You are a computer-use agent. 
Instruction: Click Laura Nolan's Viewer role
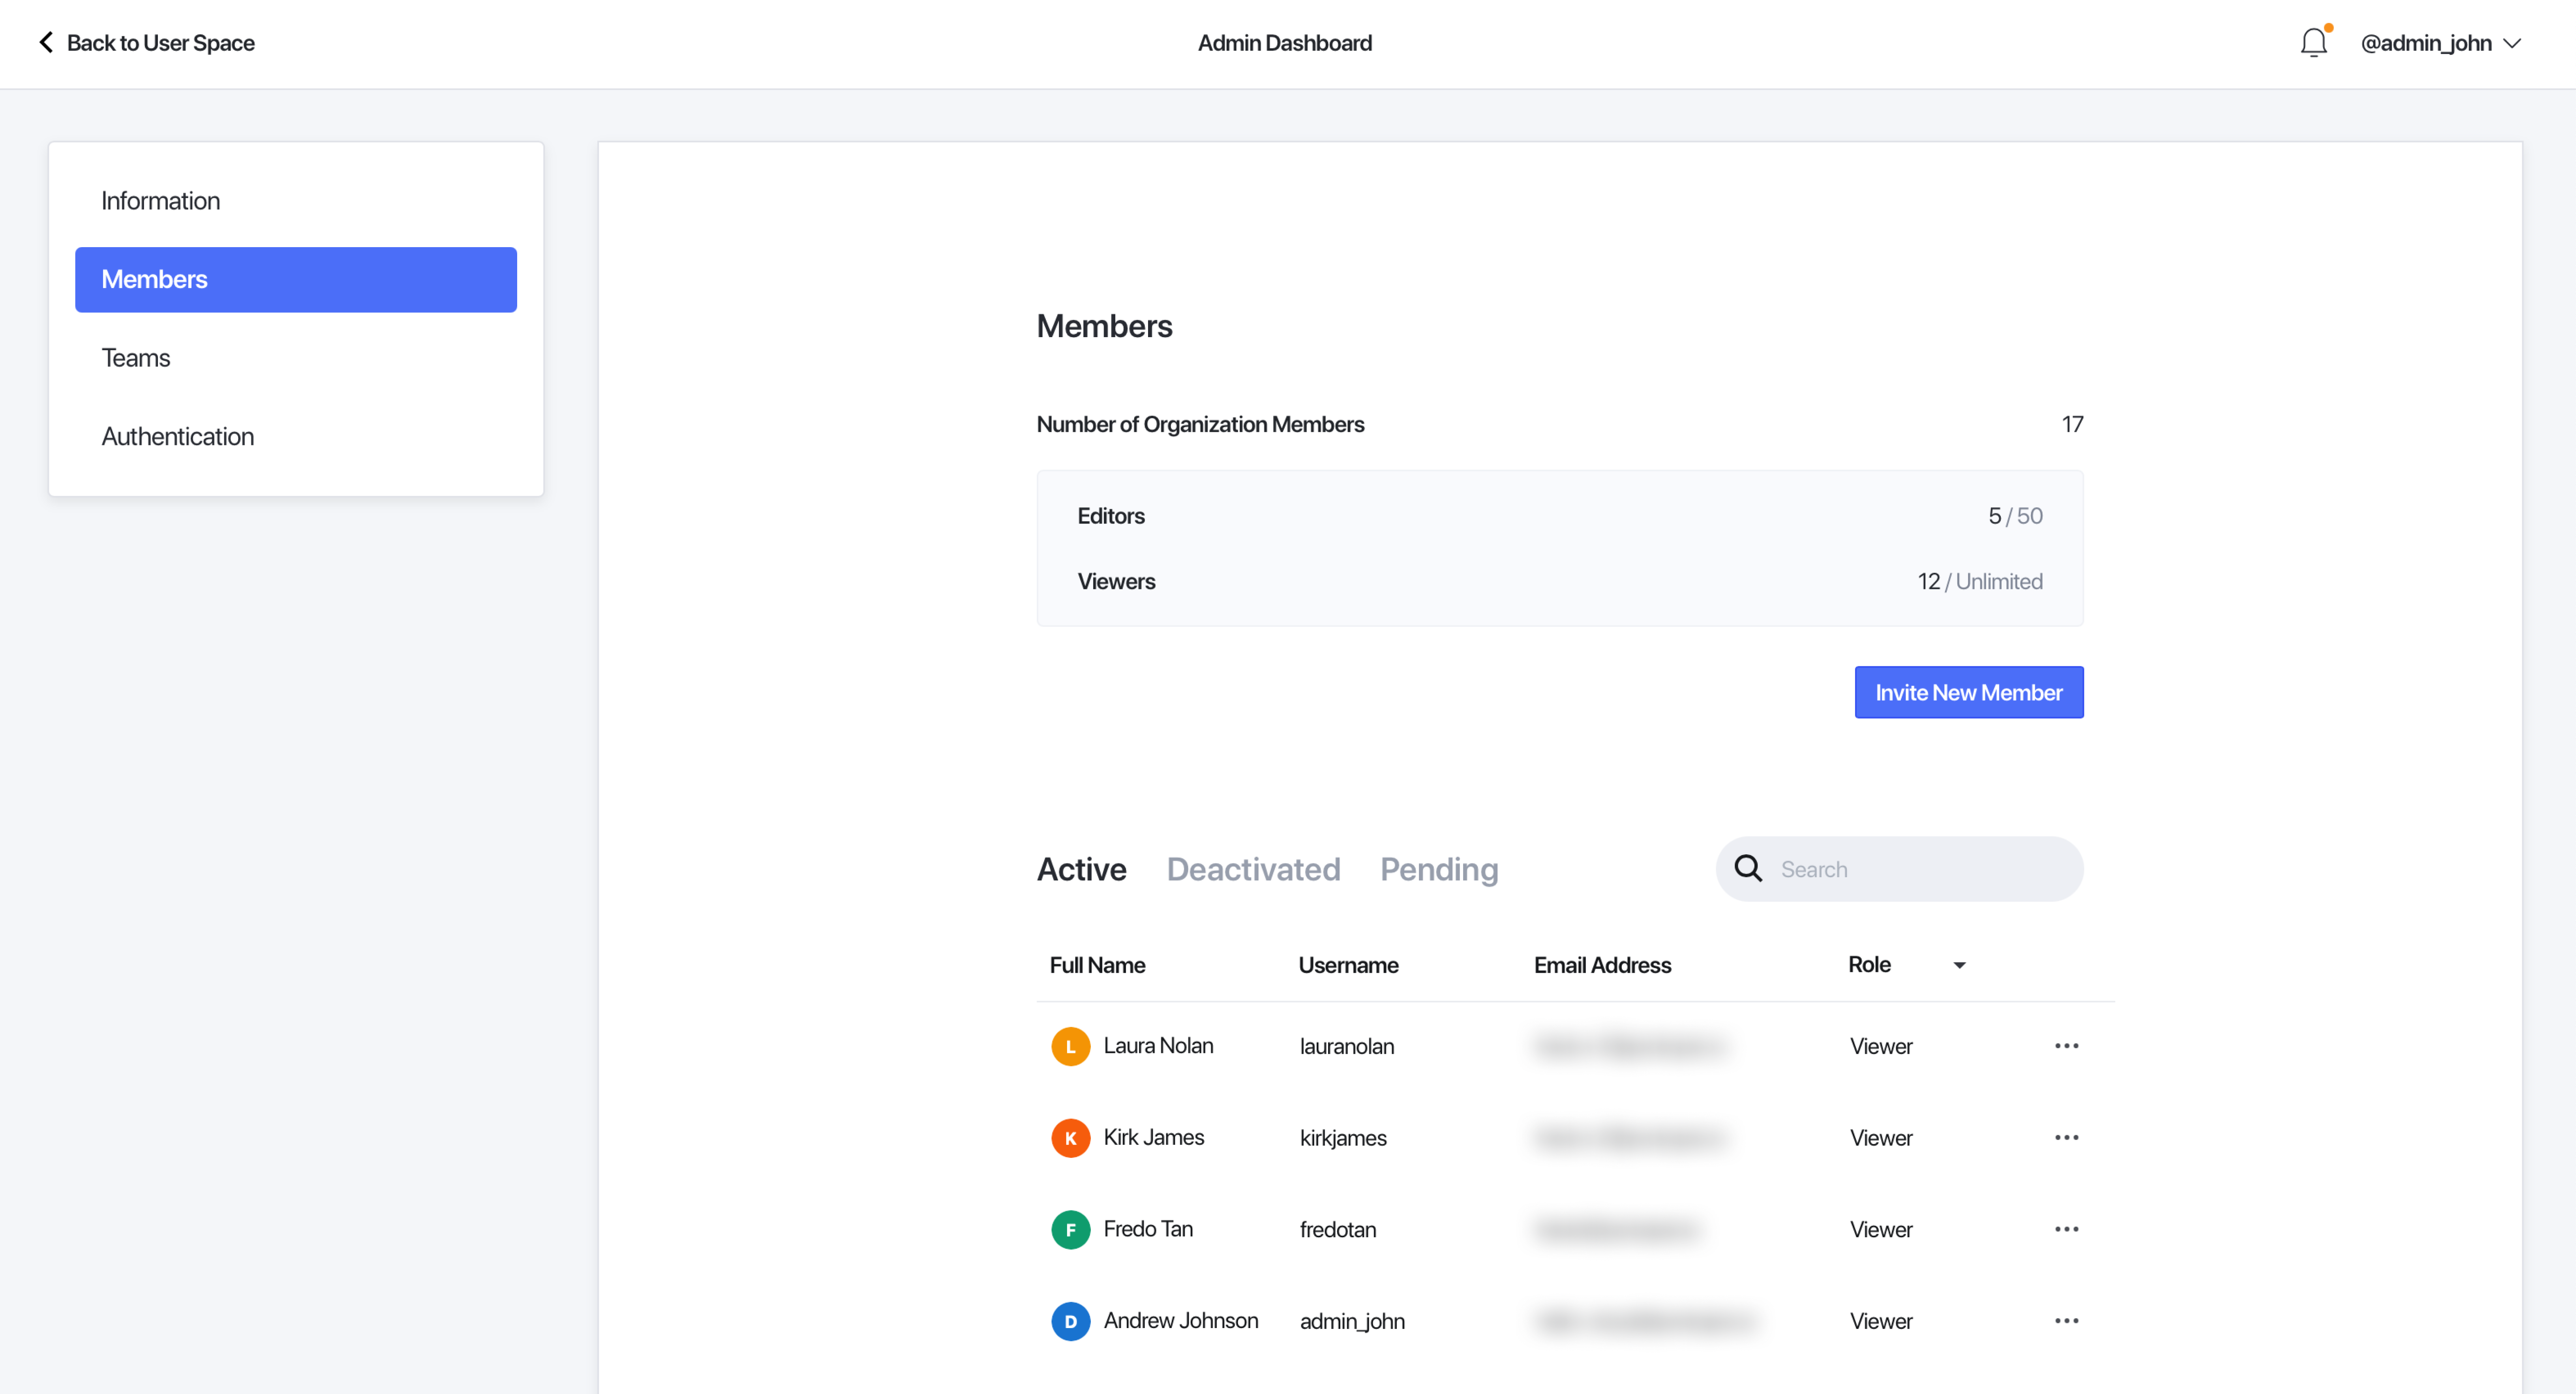(x=1881, y=1047)
